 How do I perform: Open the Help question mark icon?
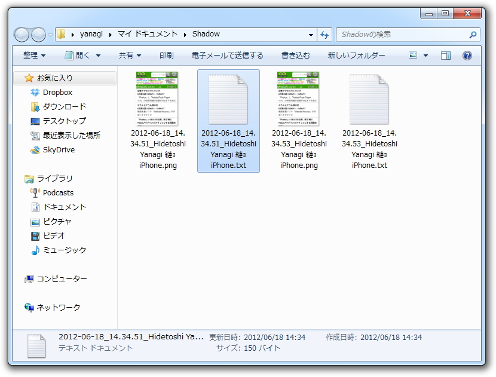pos(467,55)
